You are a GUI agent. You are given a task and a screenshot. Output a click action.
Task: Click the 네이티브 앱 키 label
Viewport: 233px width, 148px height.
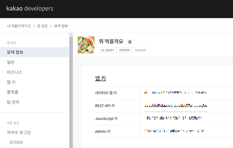(106, 93)
